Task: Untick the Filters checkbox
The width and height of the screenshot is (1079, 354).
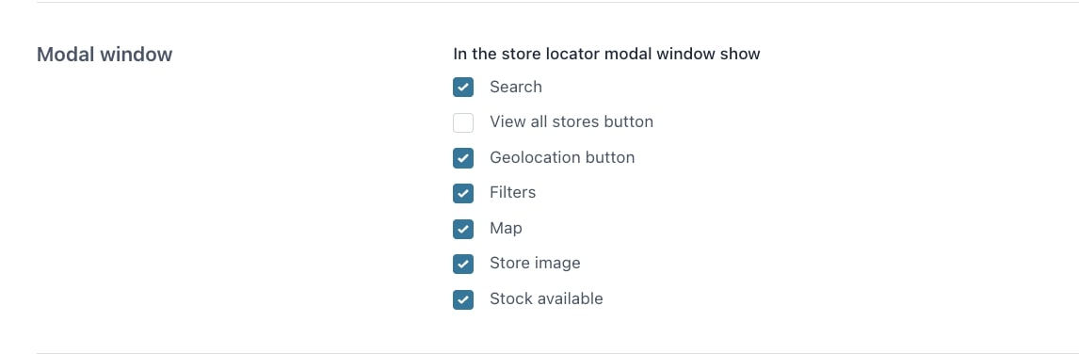Action: pyautogui.click(x=463, y=193)
